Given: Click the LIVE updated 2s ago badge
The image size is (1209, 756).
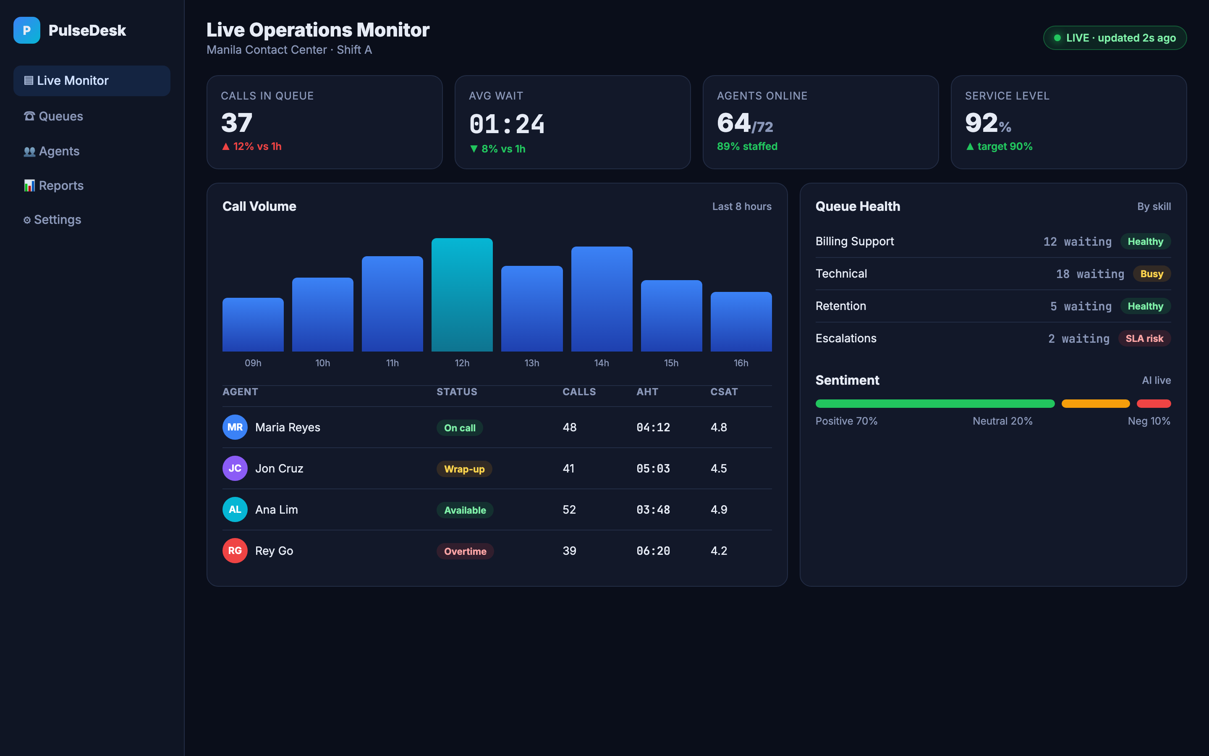Looking at the screenshot, I should pos(1115,38).
